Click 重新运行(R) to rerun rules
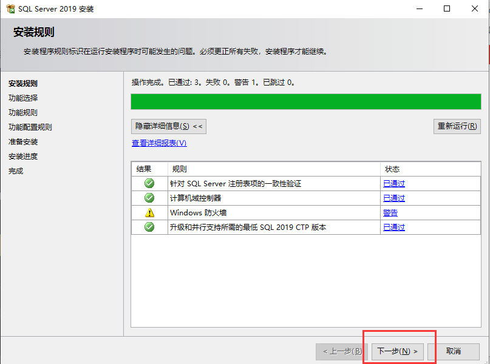The width and height of the screenshot is (490, 364). click(457, 126)
